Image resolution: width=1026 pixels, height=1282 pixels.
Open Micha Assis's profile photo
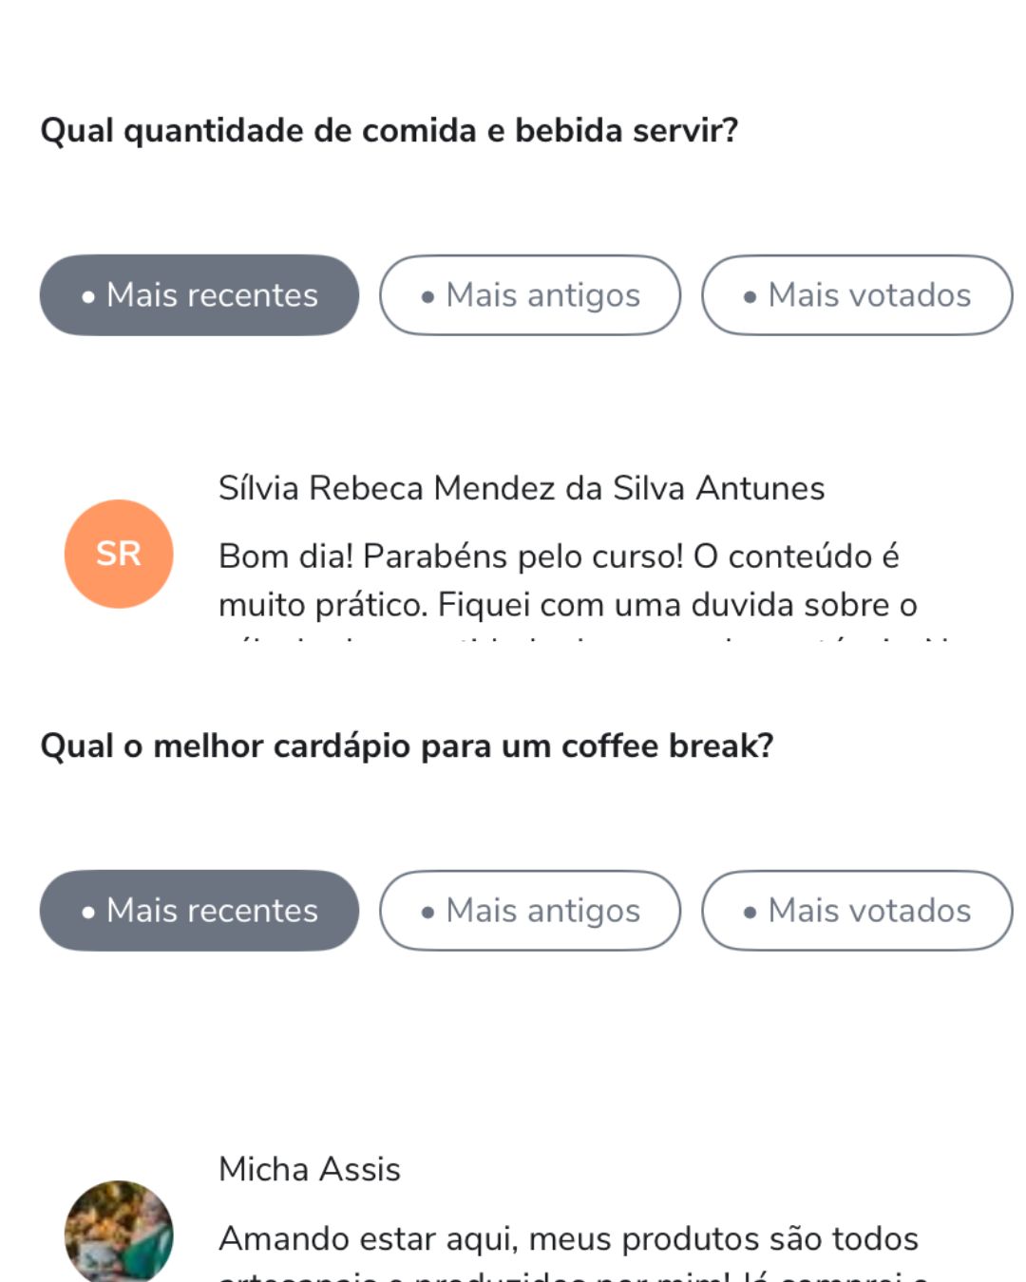tap(119, 1232)
